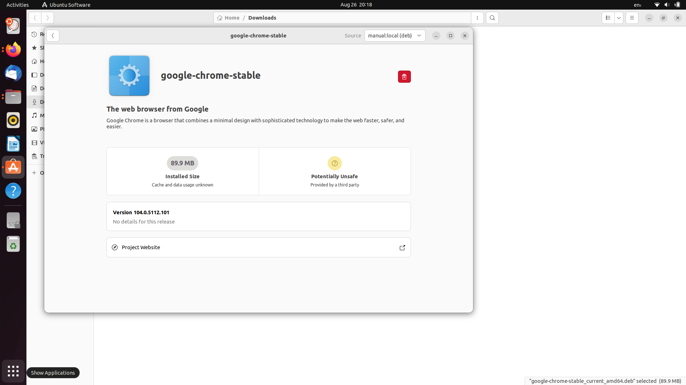Image resolution: width=686 pixels, height=385 pixels.
Task: Open the SSD drive icon in dock
Action: point(13,221)
